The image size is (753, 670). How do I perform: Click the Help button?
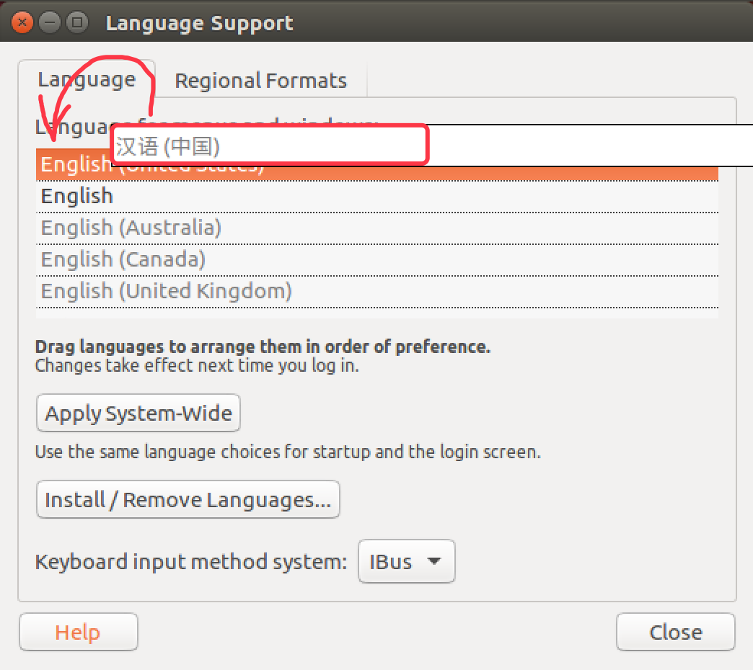[x=78, y=632]
